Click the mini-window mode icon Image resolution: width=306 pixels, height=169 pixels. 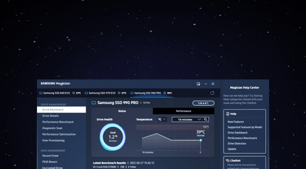198,84
